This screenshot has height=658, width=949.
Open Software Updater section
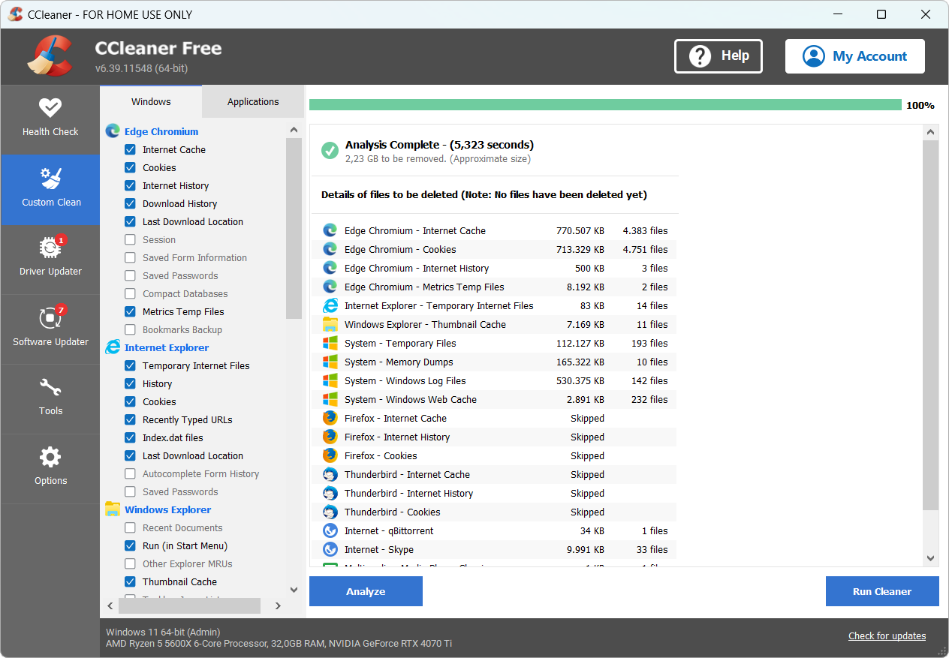[x=50, y=329]
